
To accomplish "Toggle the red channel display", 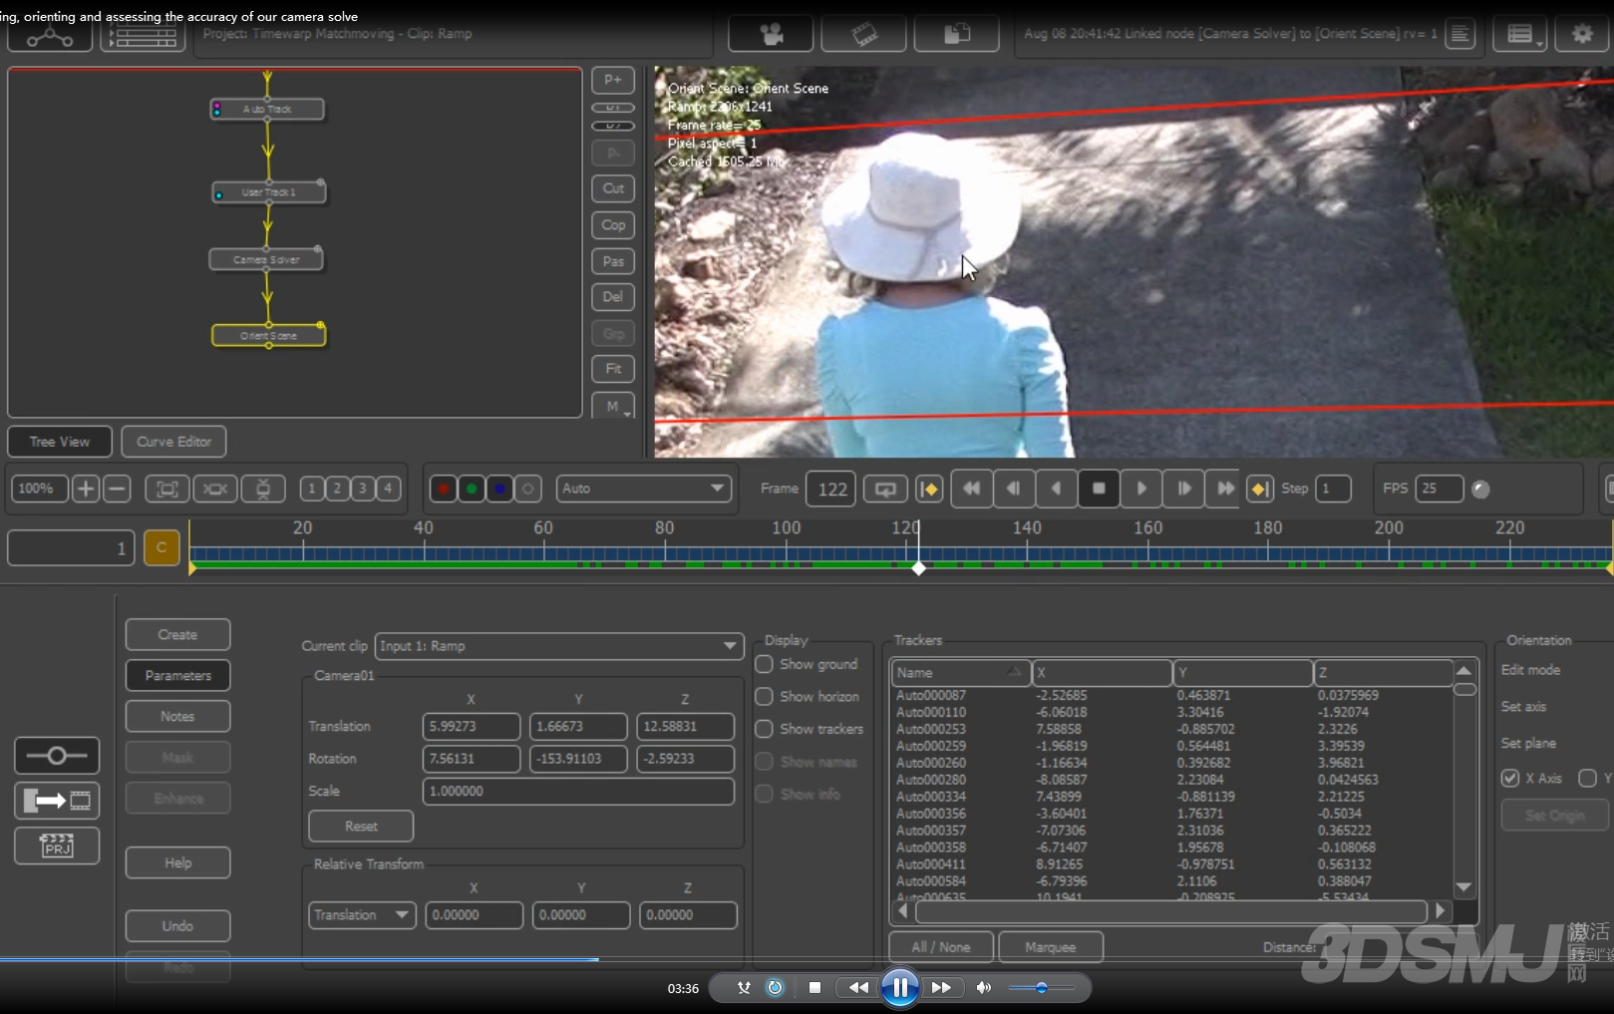I will click(444, 489).
